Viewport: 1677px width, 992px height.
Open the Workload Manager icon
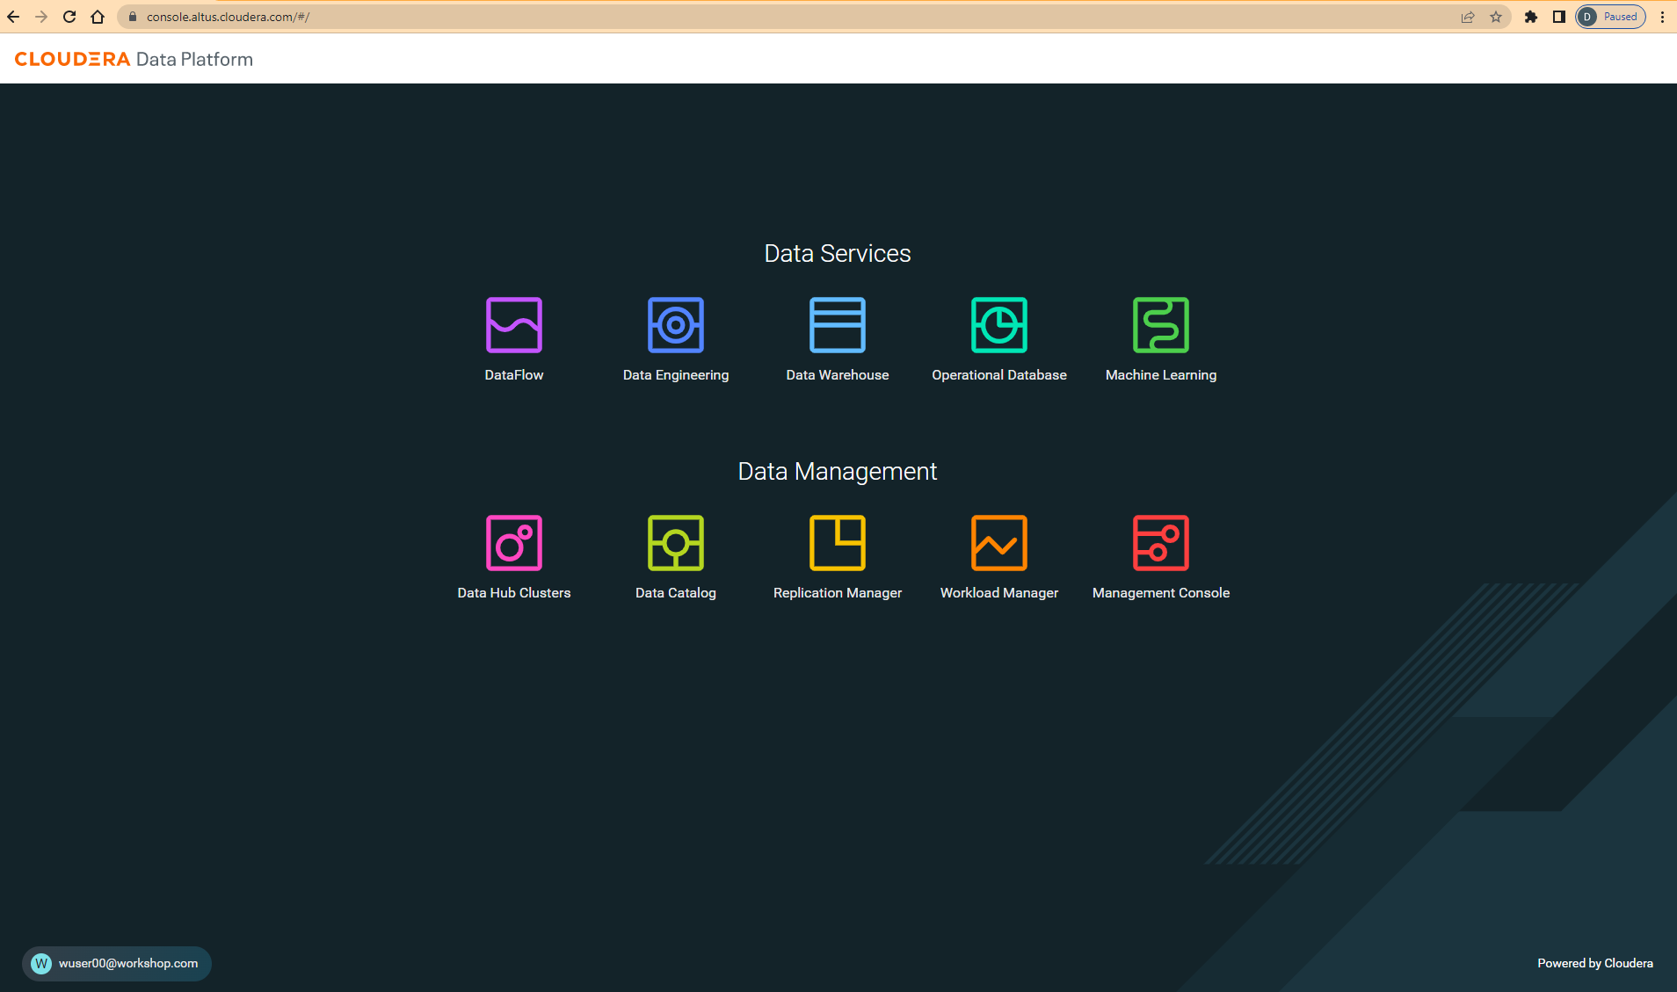pos(999,543)
